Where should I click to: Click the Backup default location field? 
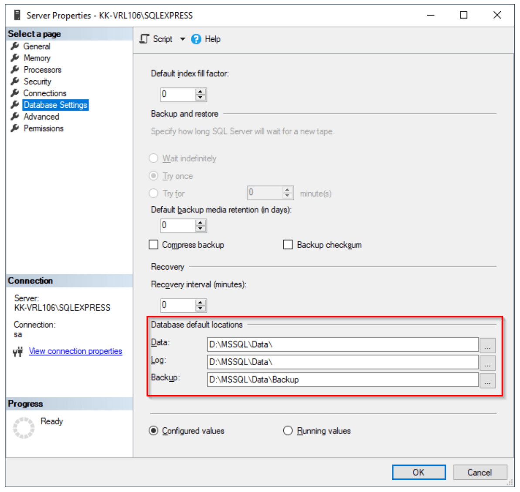343,380
